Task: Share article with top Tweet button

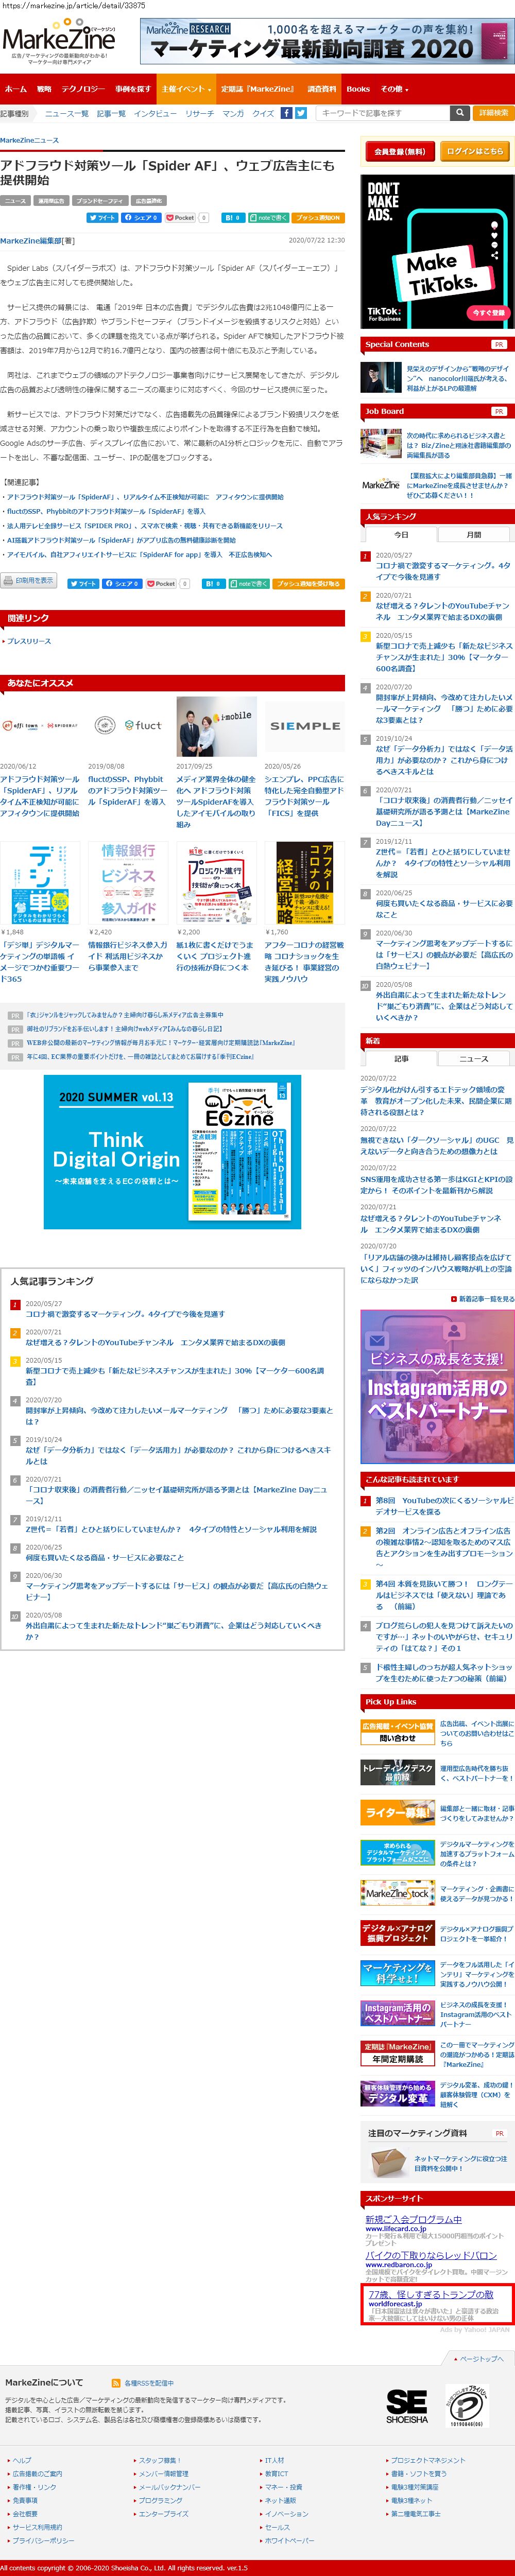Action: (102, 217)
